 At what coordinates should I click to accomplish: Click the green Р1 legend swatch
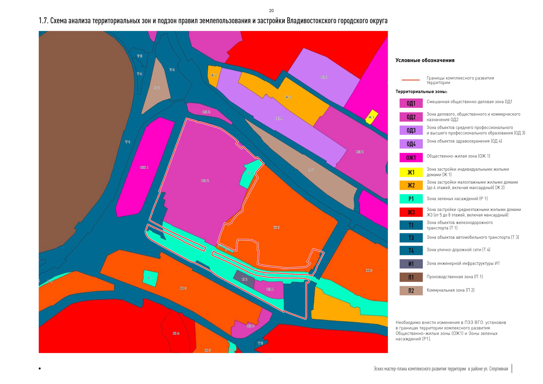point(411,199)
